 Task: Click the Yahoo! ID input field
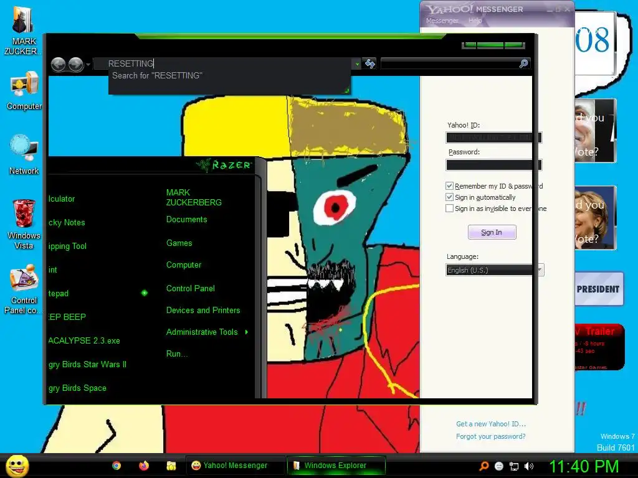click(494, 138)
